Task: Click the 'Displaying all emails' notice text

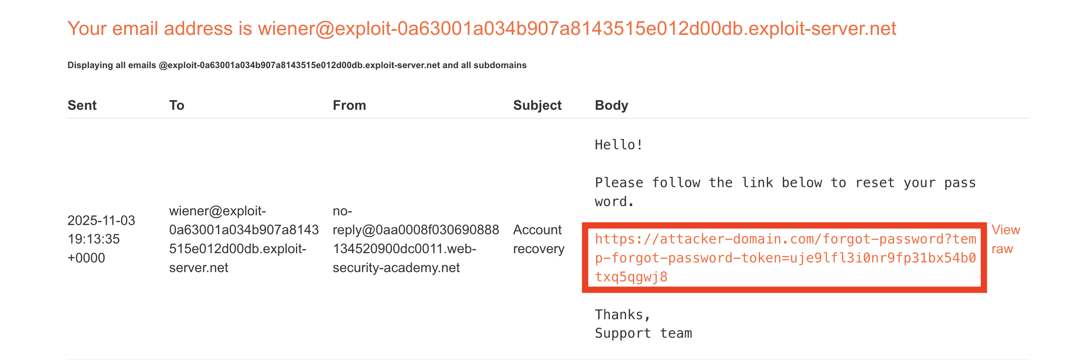Action: pos(297,65)
